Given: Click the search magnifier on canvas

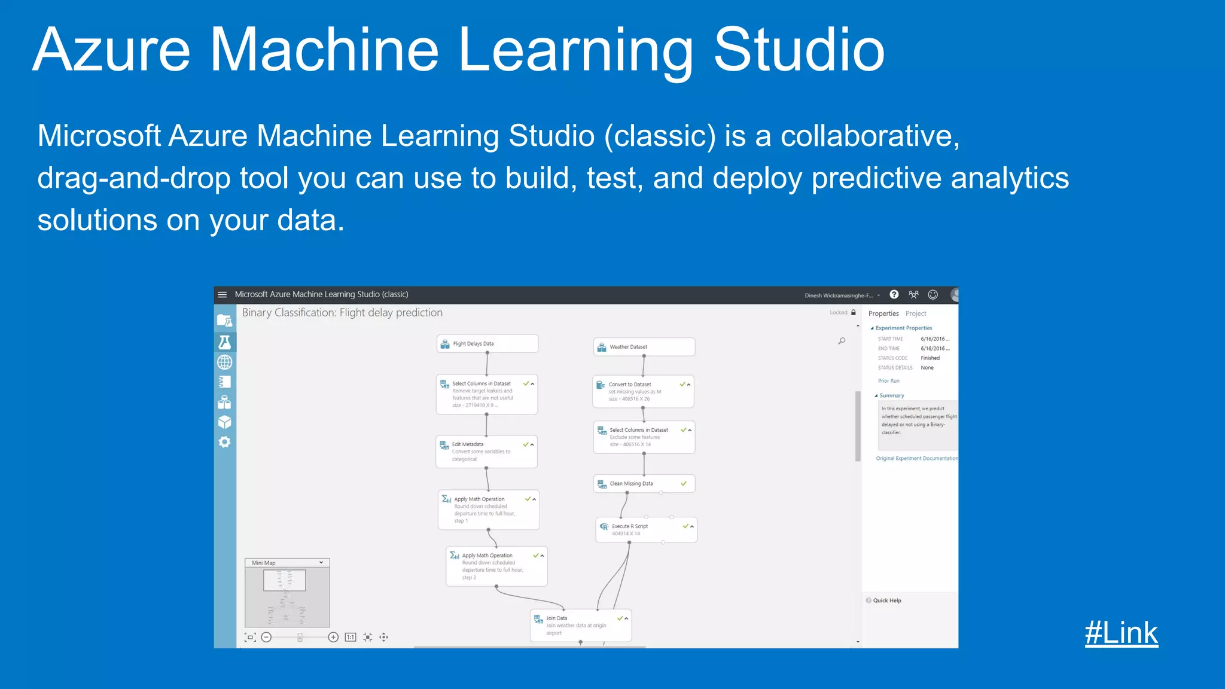Looking at the screenshot, I should coord(842,341).
